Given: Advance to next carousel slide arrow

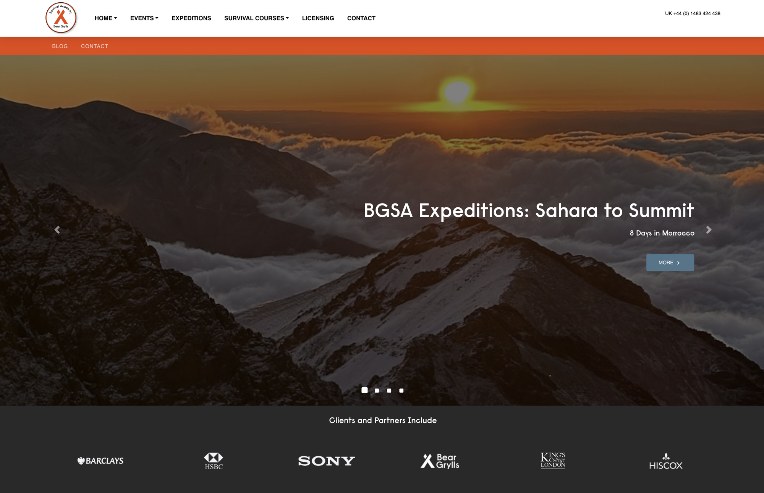Looking at the screenshot, I should coord(709,230).
